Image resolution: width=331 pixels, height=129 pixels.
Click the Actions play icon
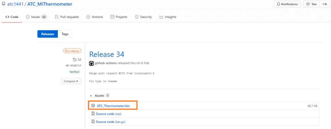pyautogui.click(x=89, y=17)
